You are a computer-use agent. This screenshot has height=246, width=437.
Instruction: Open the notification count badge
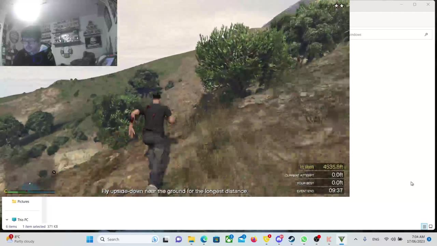429,239
